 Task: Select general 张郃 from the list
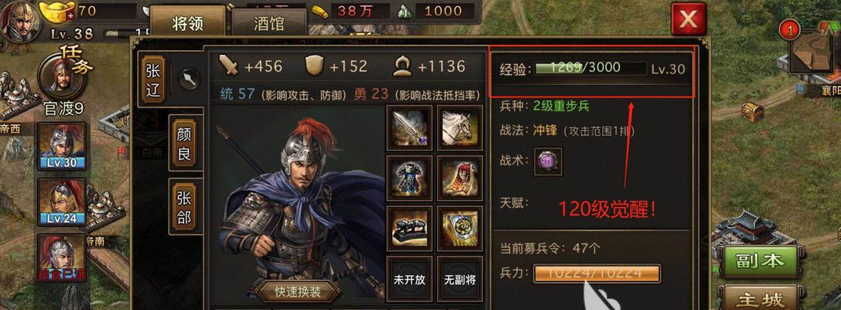point(184,207)
